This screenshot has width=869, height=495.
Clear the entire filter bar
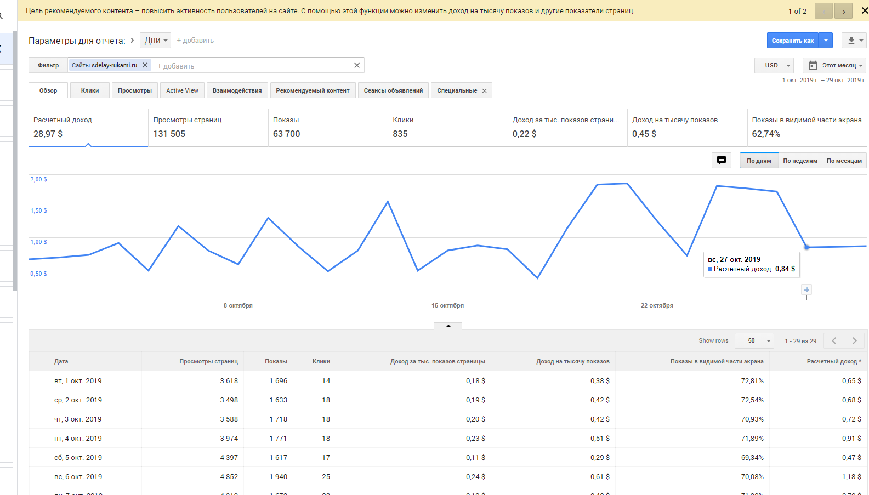(x=357, y=65)
